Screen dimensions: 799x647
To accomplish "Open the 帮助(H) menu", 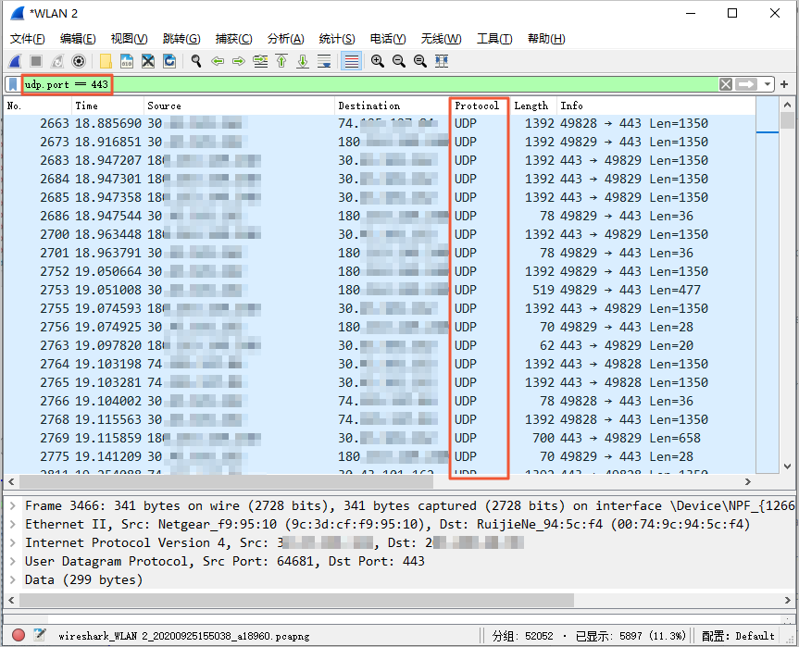I will point(546,39).
